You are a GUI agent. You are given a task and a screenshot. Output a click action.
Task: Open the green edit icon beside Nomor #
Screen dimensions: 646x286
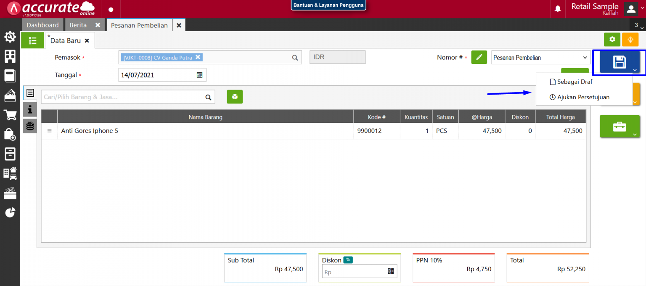pyautogui.click(x=479, y=57)
